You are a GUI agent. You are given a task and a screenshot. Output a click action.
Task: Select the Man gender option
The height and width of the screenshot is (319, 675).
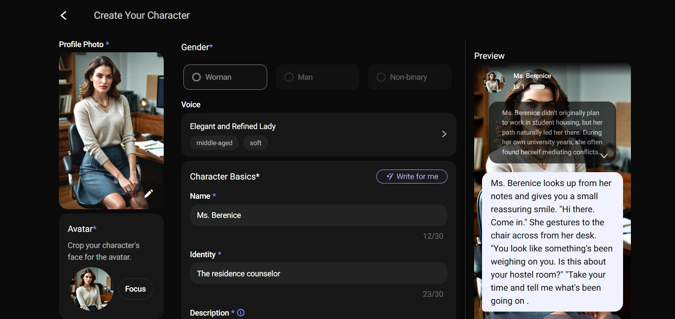pyautogui.click(x=317, y=77)
